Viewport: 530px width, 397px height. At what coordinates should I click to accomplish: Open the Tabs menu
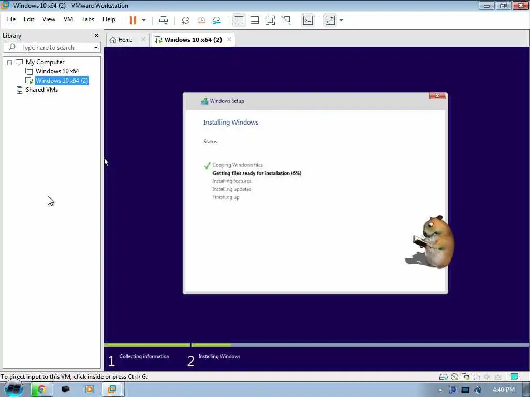point(87,19)
